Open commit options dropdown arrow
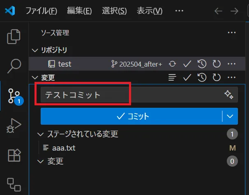249x195 pixels. point(230,116)
